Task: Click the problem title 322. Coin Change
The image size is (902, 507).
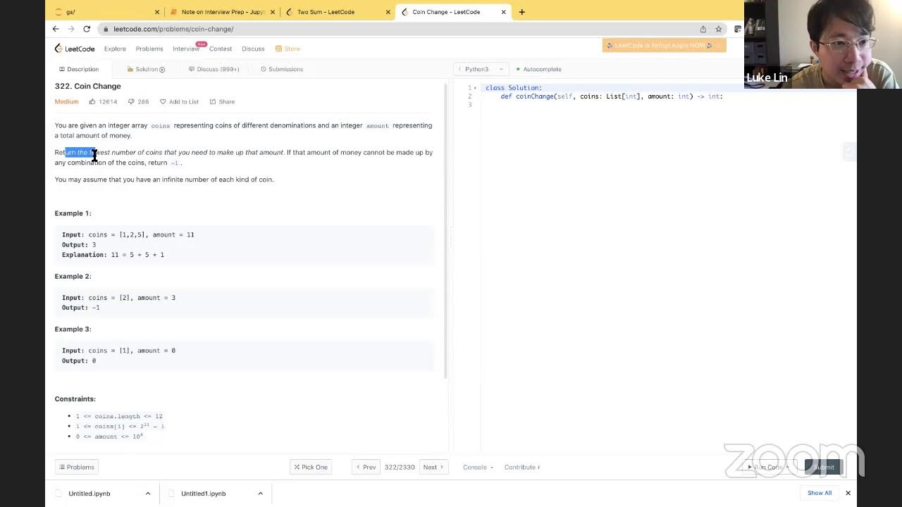Action: pyautogui.click(x=88, y=86)
